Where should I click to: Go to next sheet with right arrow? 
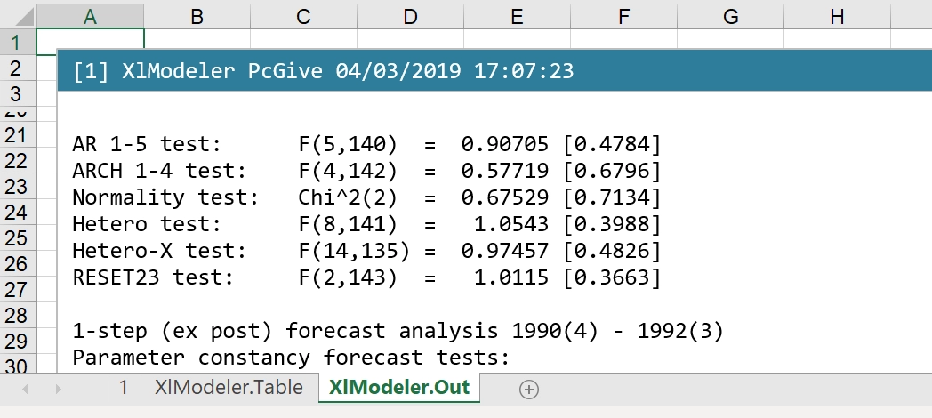(59, 389)
